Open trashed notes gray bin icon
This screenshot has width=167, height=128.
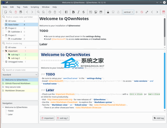[x=55, y=12]
